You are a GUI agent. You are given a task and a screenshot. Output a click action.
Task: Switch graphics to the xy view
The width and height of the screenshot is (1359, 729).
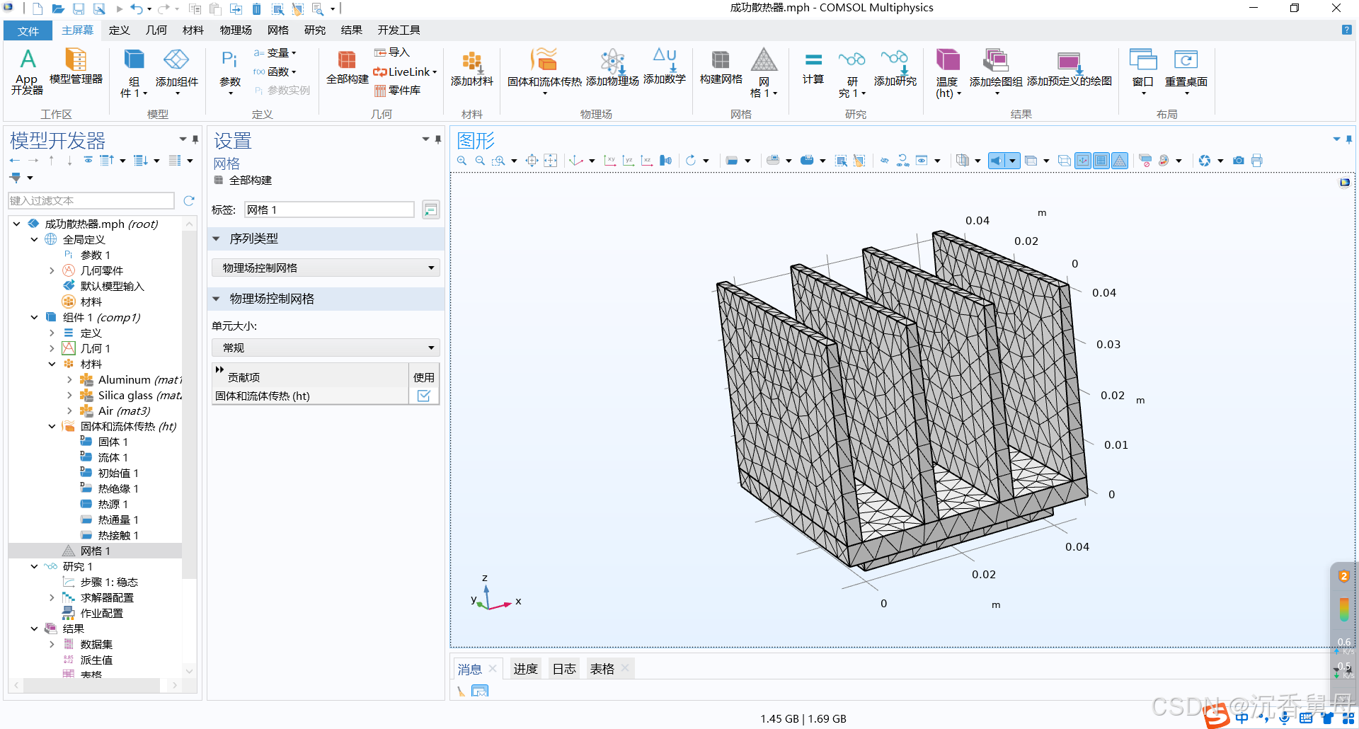click(609, 161)
